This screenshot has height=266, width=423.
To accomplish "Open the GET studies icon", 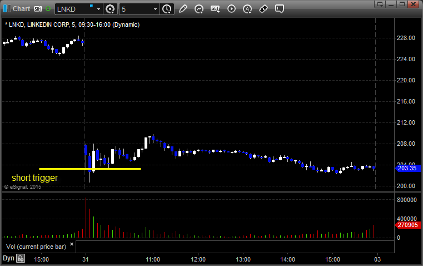I will [x=215, y=9].
